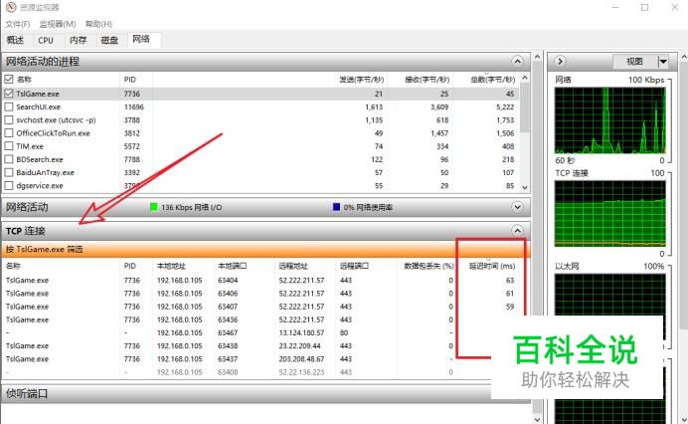Collapse the 网络活动的进程 section
Viewport: 688px width, 424px height.
[x=517, y=61]
